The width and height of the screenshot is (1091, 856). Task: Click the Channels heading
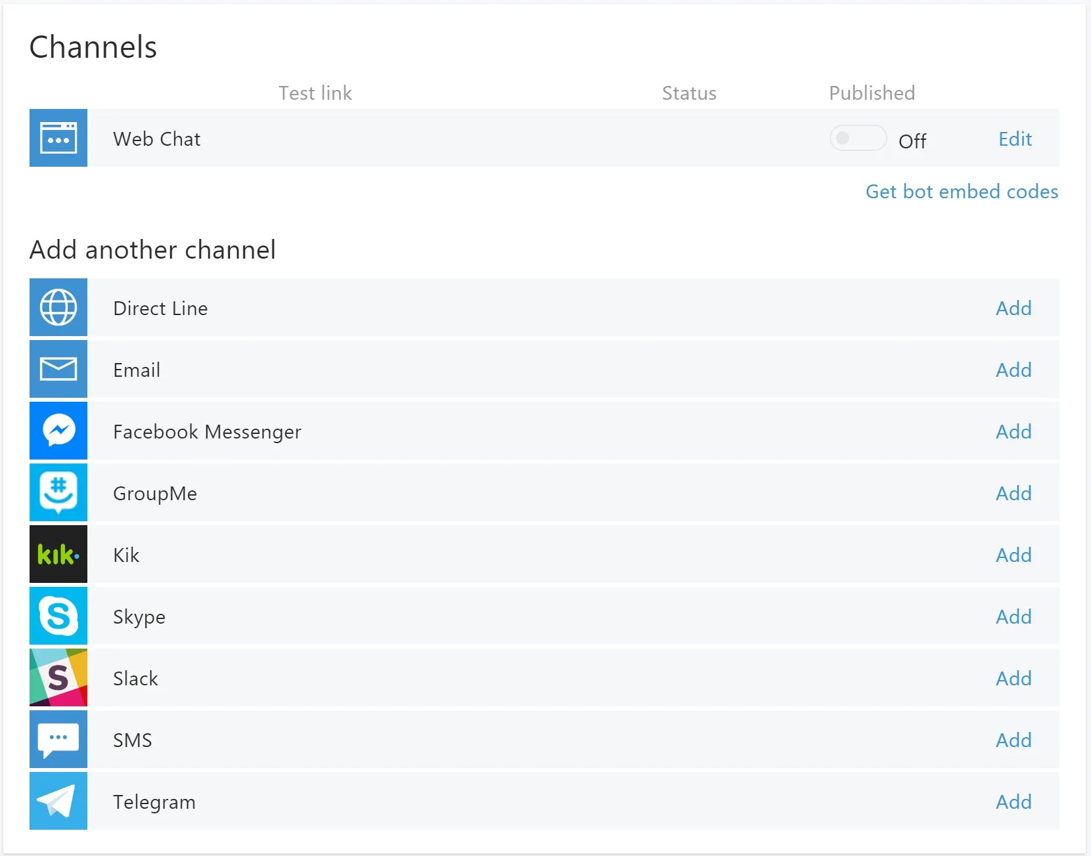click(93, 47)
